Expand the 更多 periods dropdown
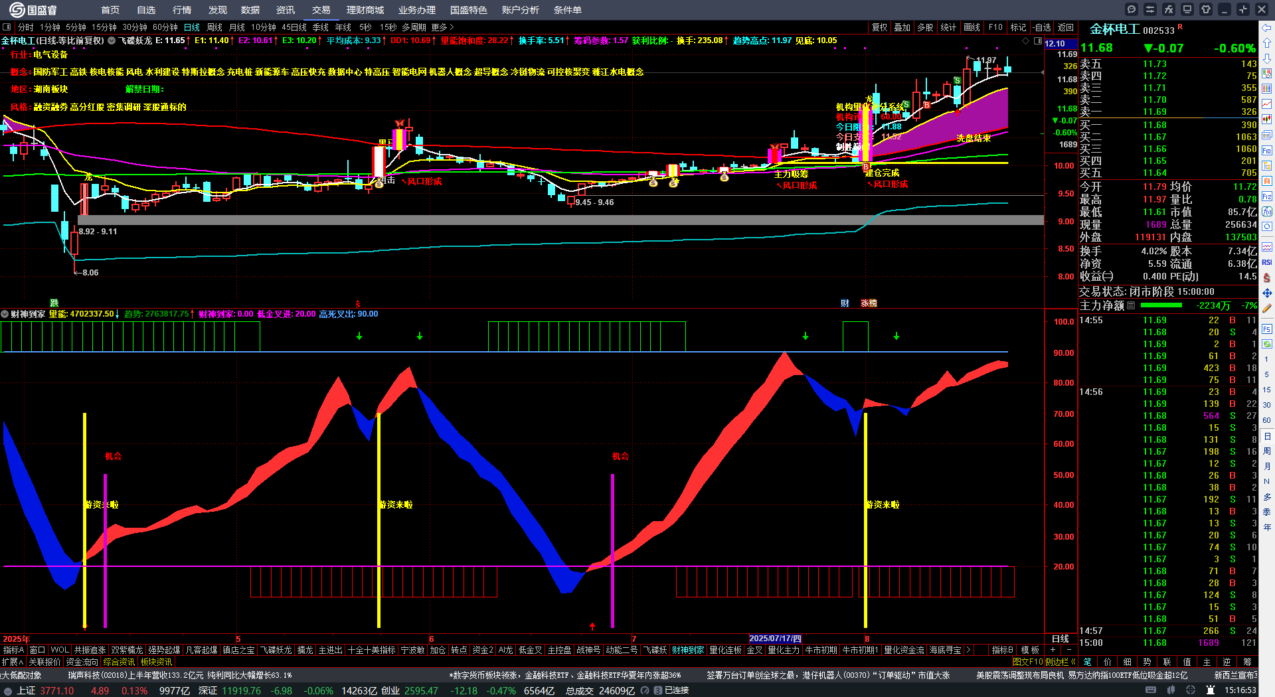 pos(443,27)
